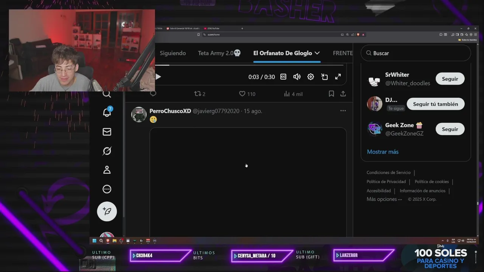Switch video to picture-in-picture mode
The width and height of the screenshot is (484, 272).
tap(324, 77)
